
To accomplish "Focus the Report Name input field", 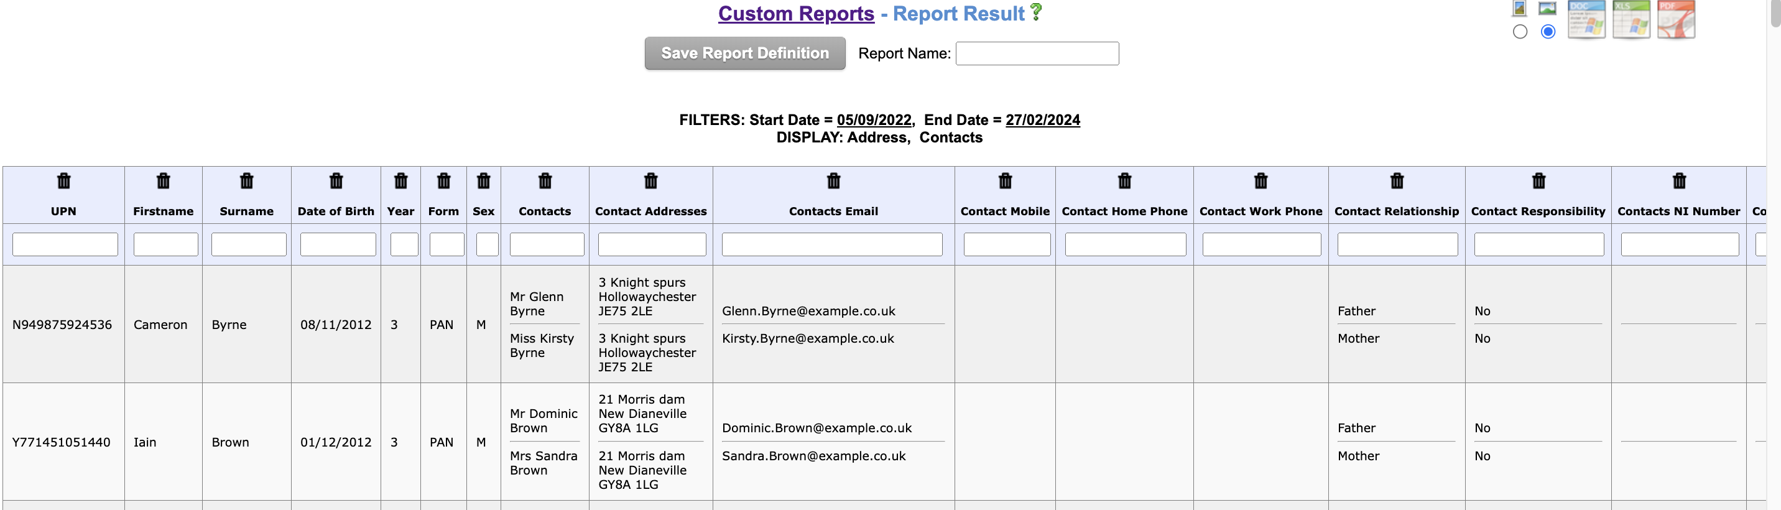I will 1037,53.
